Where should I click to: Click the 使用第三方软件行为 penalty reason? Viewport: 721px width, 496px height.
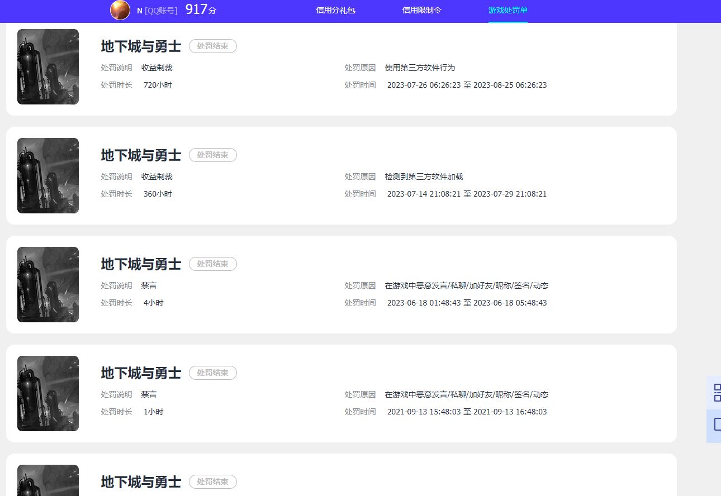coord(420,68)
